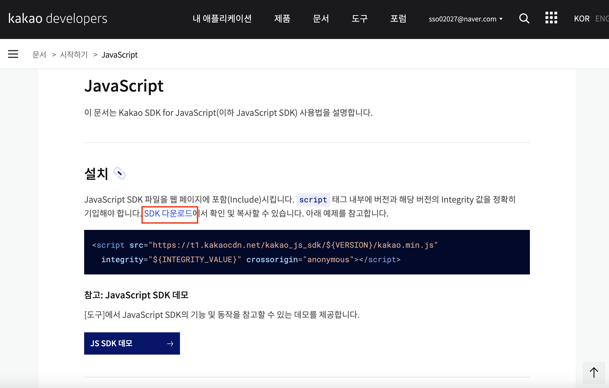Click the scroll-to-top arrow button
This screenshot has width=609, height=388.
pyautogui.click(x=594, y=372)
